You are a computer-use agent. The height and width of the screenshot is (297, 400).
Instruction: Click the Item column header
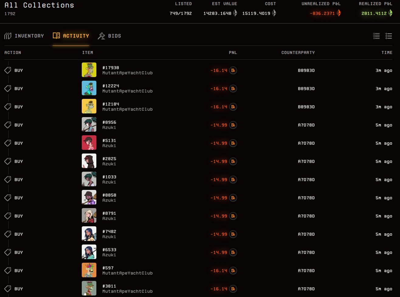[x=88, y=52]
